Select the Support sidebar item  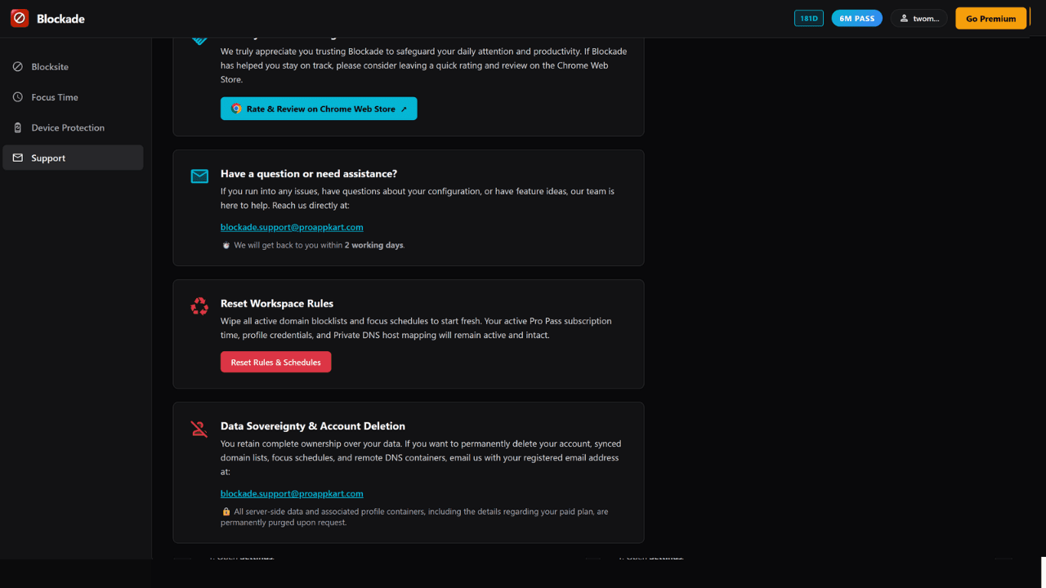coord(73,158)
